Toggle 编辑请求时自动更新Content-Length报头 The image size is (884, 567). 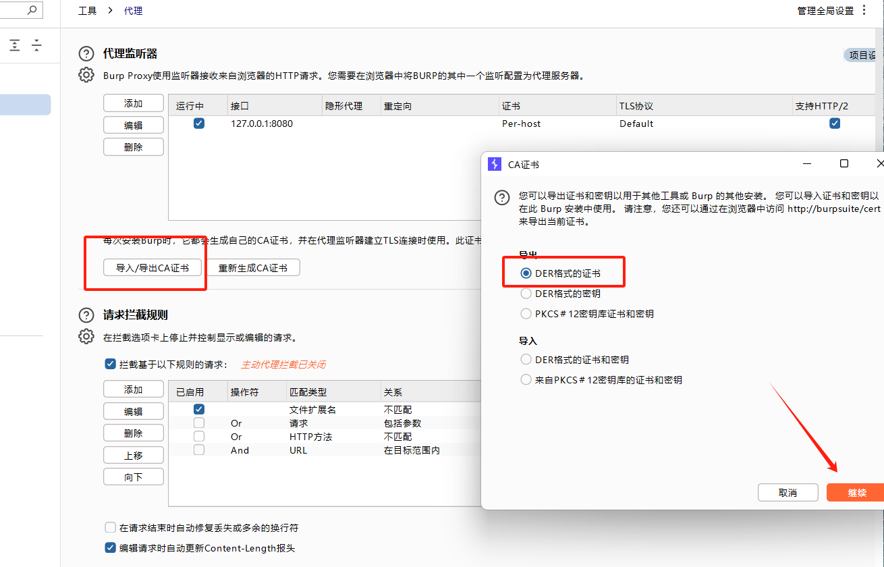[x=111, y=548]
